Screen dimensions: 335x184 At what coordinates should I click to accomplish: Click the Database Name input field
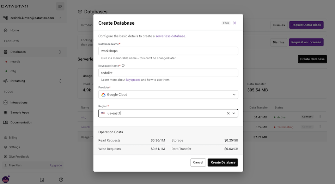click(168, 51)
